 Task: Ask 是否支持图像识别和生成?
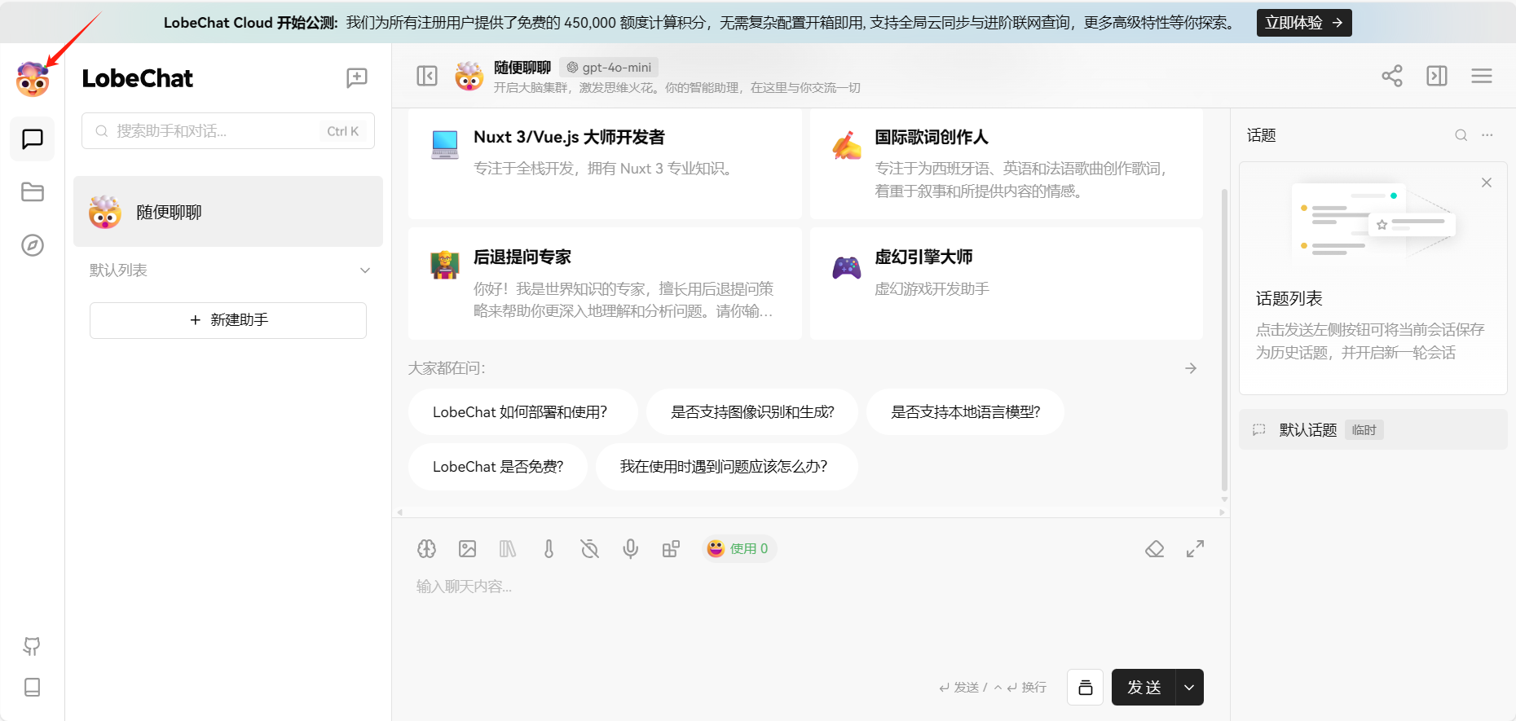[x=752, y=412]
